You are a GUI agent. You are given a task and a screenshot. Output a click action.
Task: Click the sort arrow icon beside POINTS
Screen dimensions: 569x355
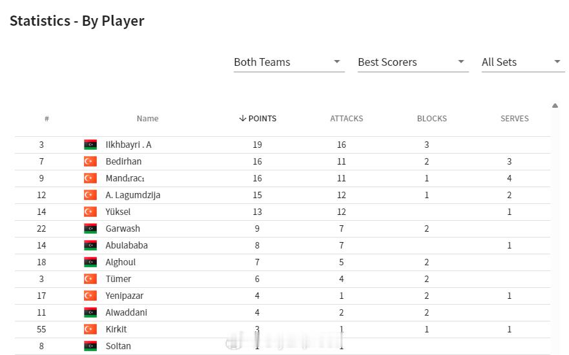pyautogui.click(x=243, y=119)
